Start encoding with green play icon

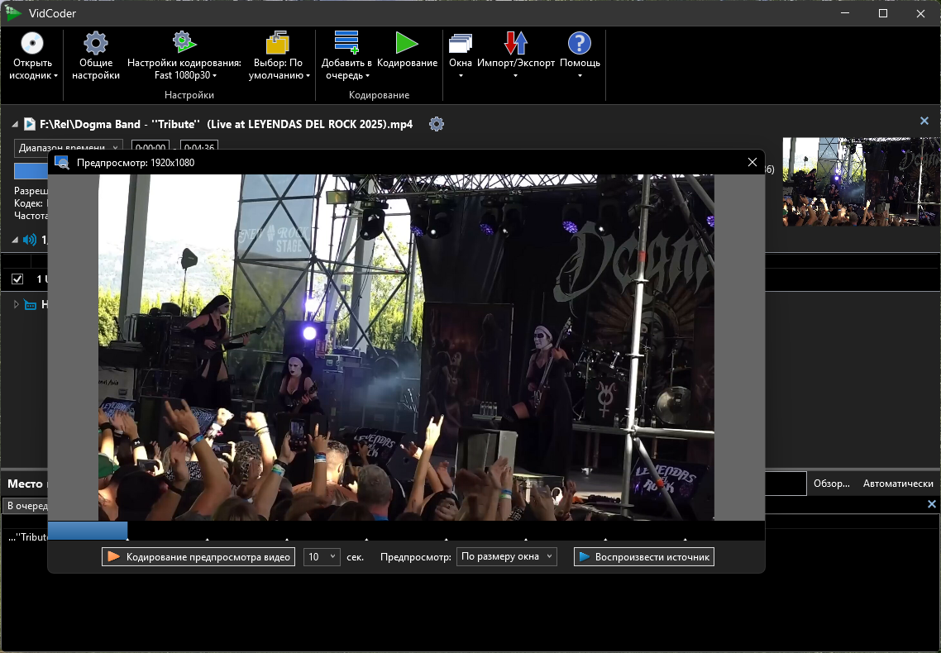(x=407, y=43)
